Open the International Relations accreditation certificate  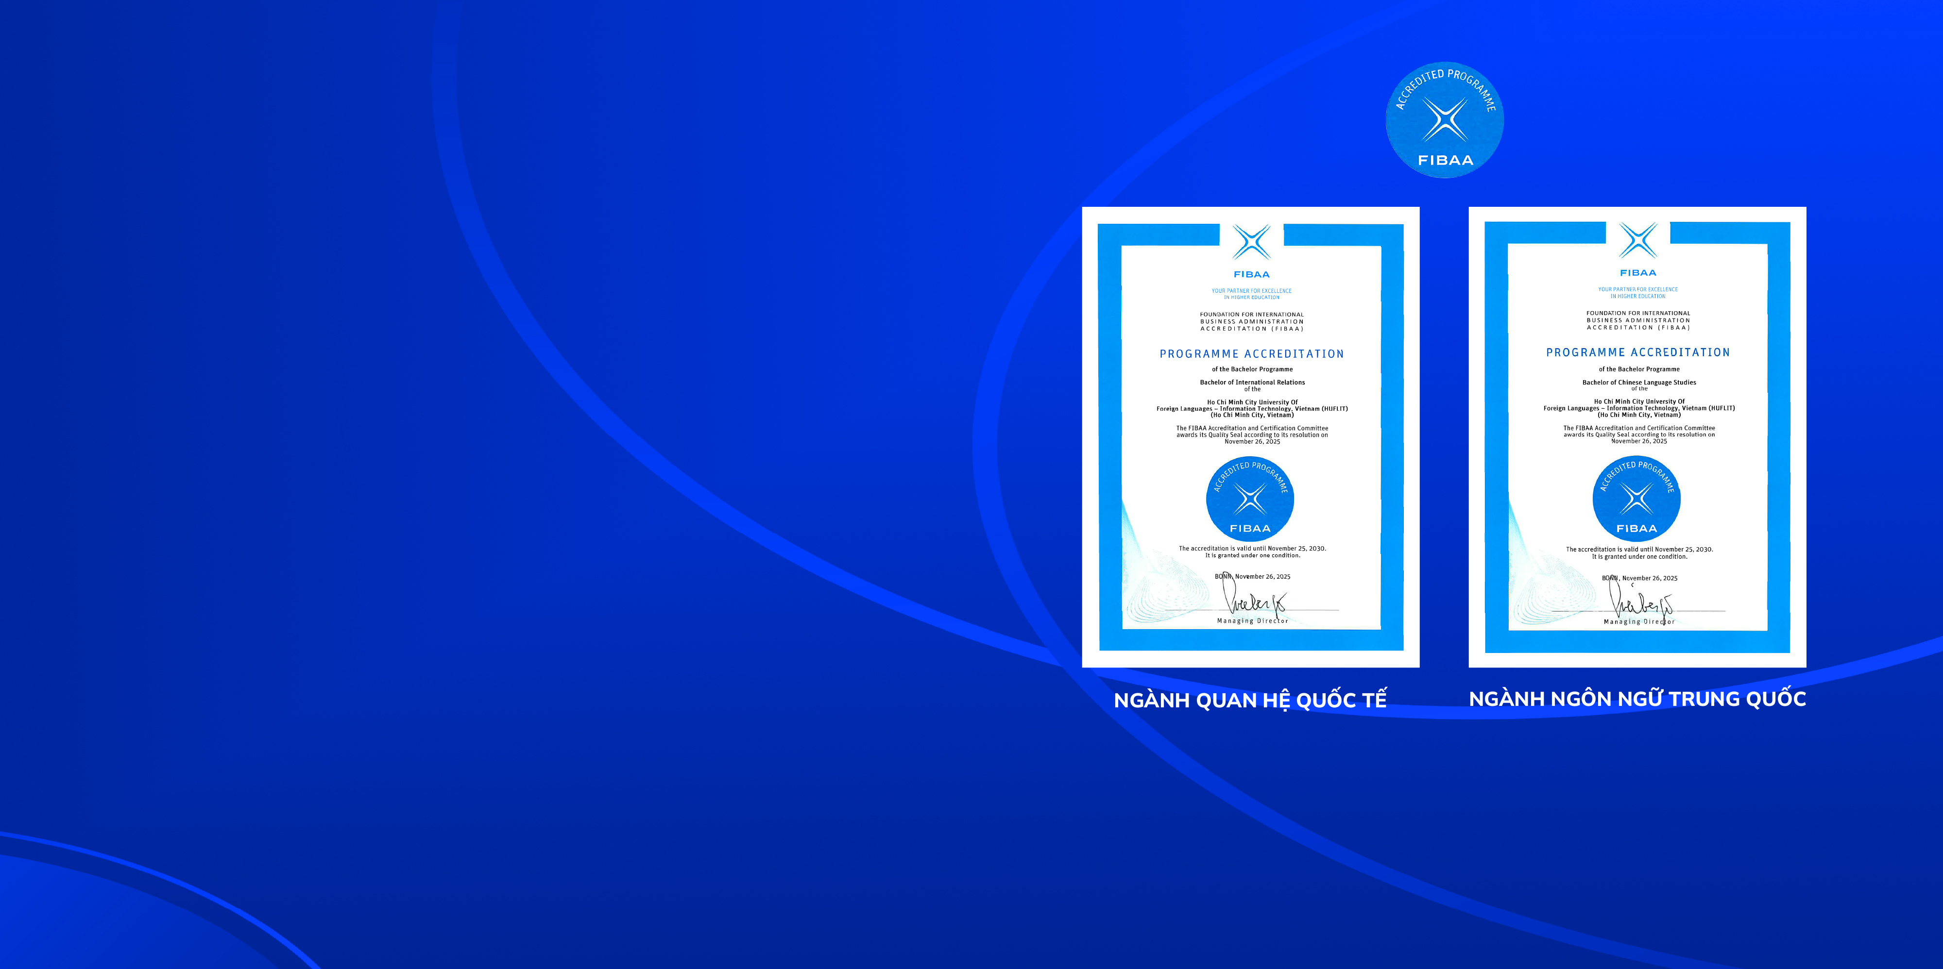1251,436
